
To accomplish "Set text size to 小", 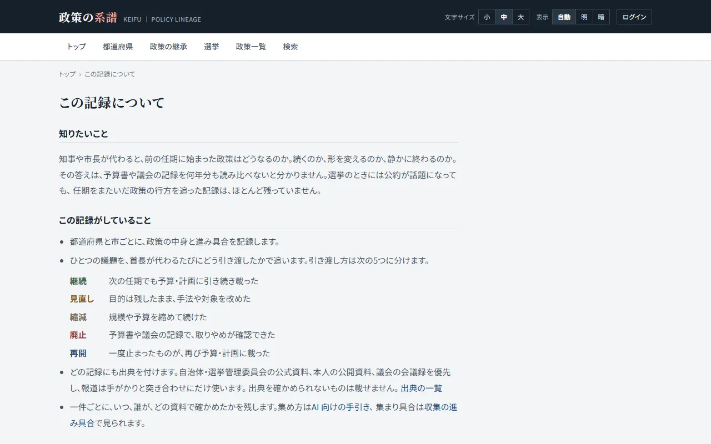I will pyautogui.click(x=487, y=17).
